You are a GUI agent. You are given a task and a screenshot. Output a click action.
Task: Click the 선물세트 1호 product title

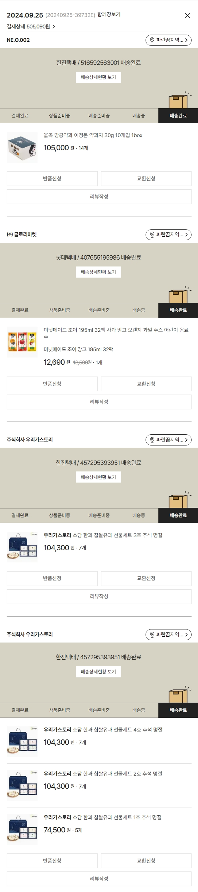(102, 817)
